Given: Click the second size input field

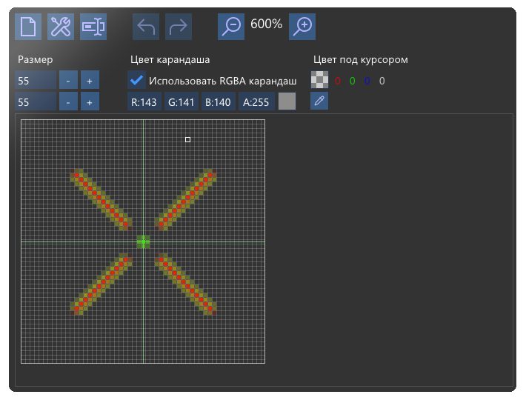Looking at the screenshot, I should 36,101.
